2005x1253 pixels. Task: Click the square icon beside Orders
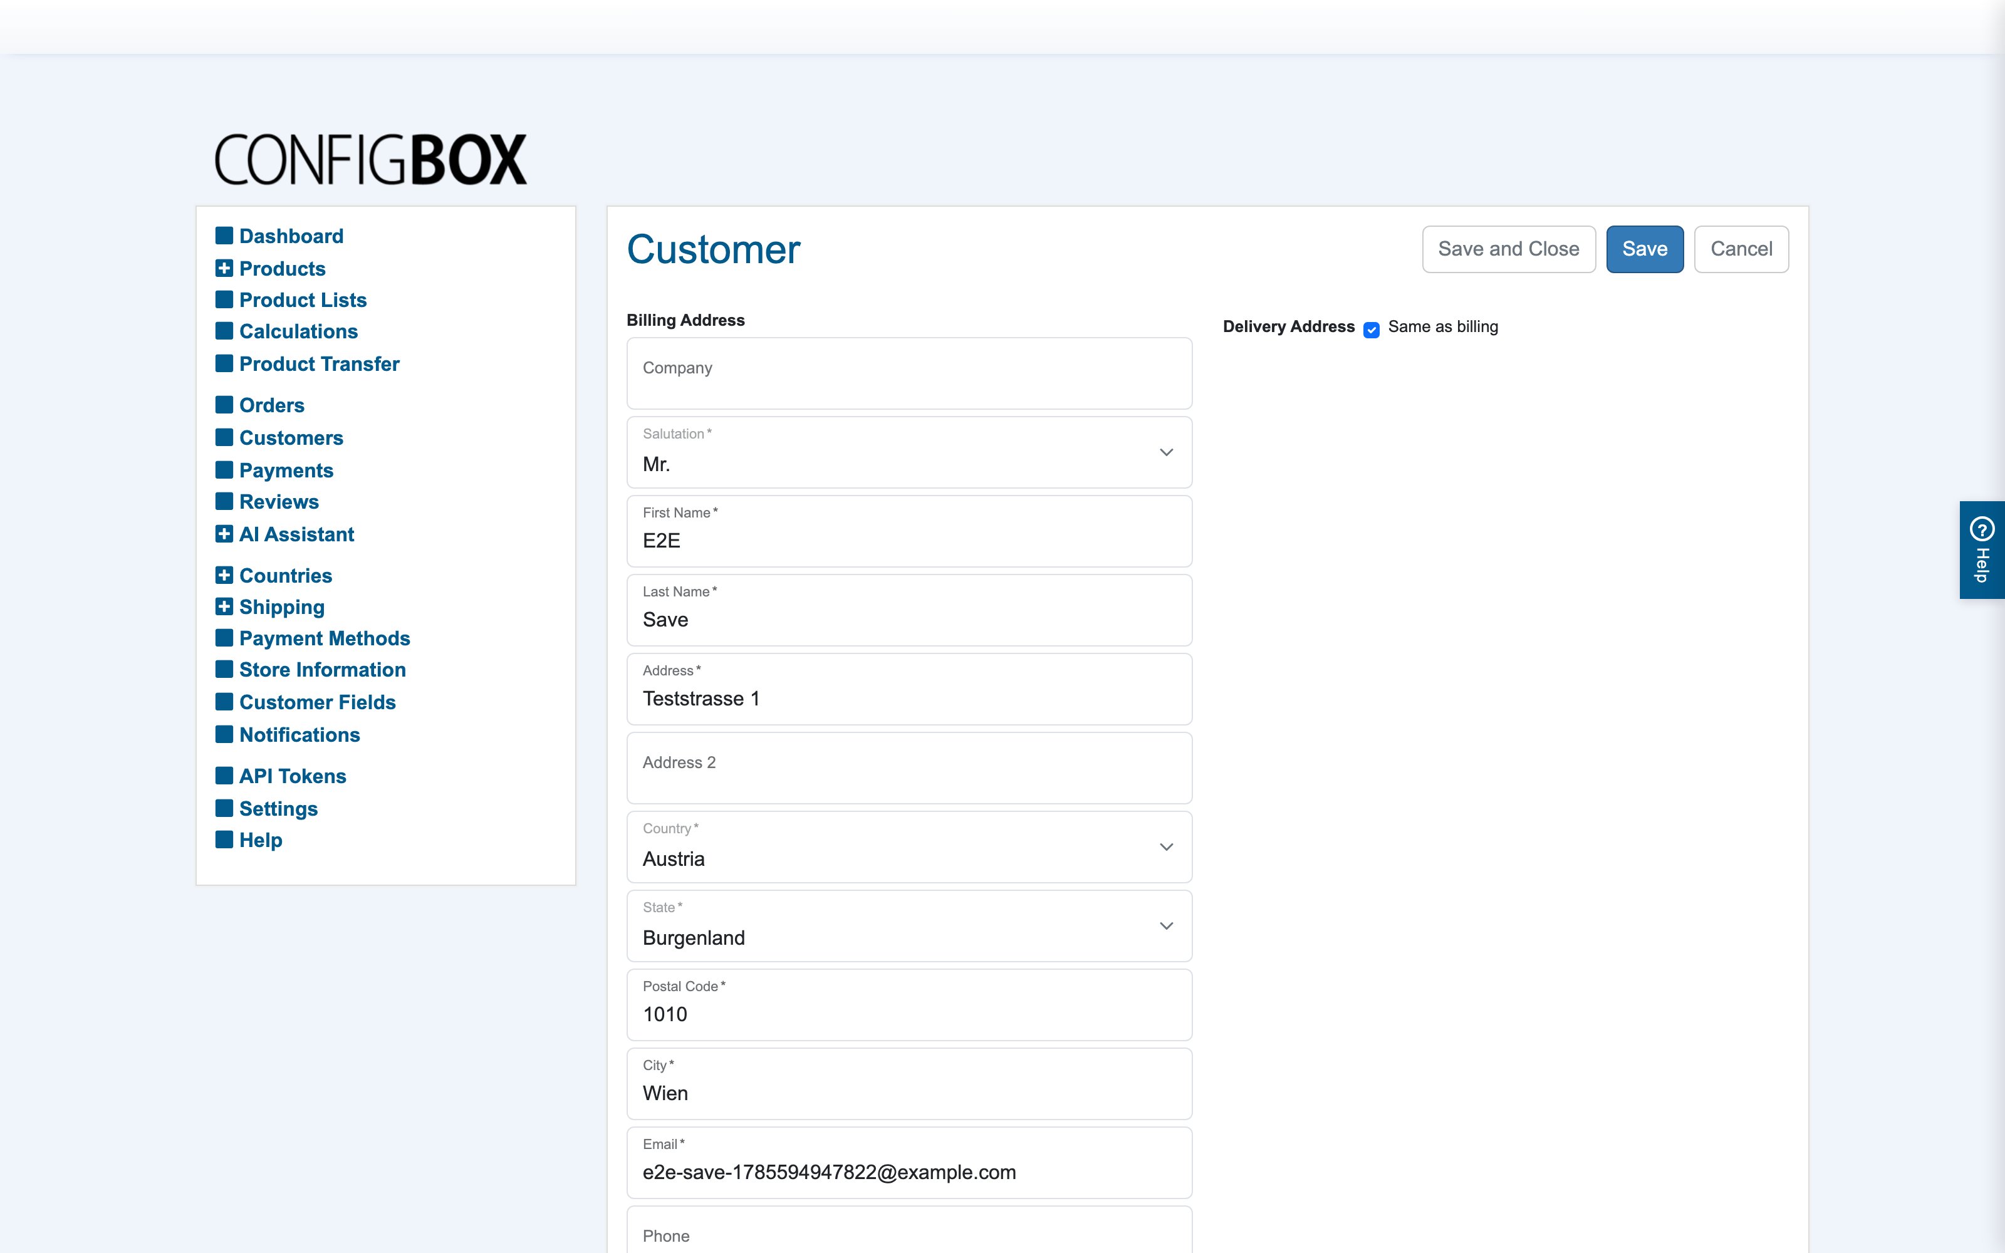click(224, 405)
